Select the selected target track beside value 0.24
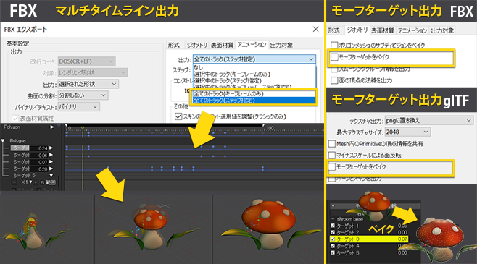This screenshot has width=477, height=264. point(20,148)
